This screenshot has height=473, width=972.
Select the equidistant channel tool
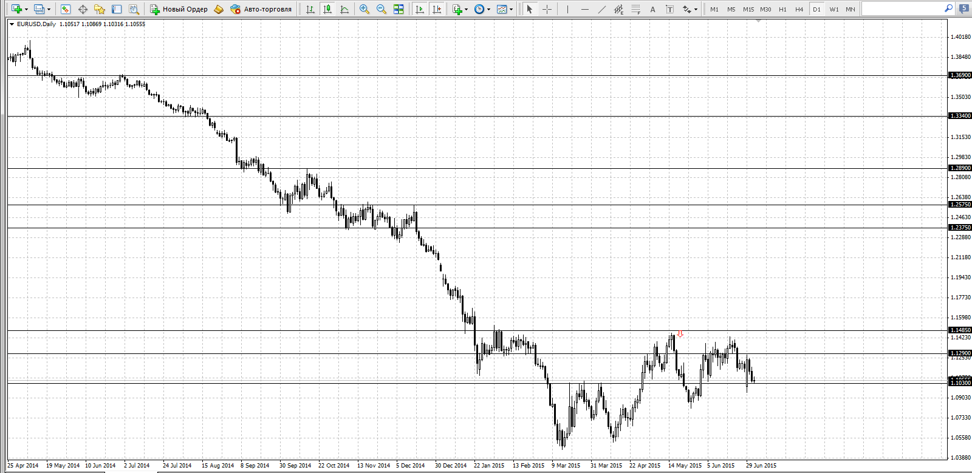coord(618,9)
